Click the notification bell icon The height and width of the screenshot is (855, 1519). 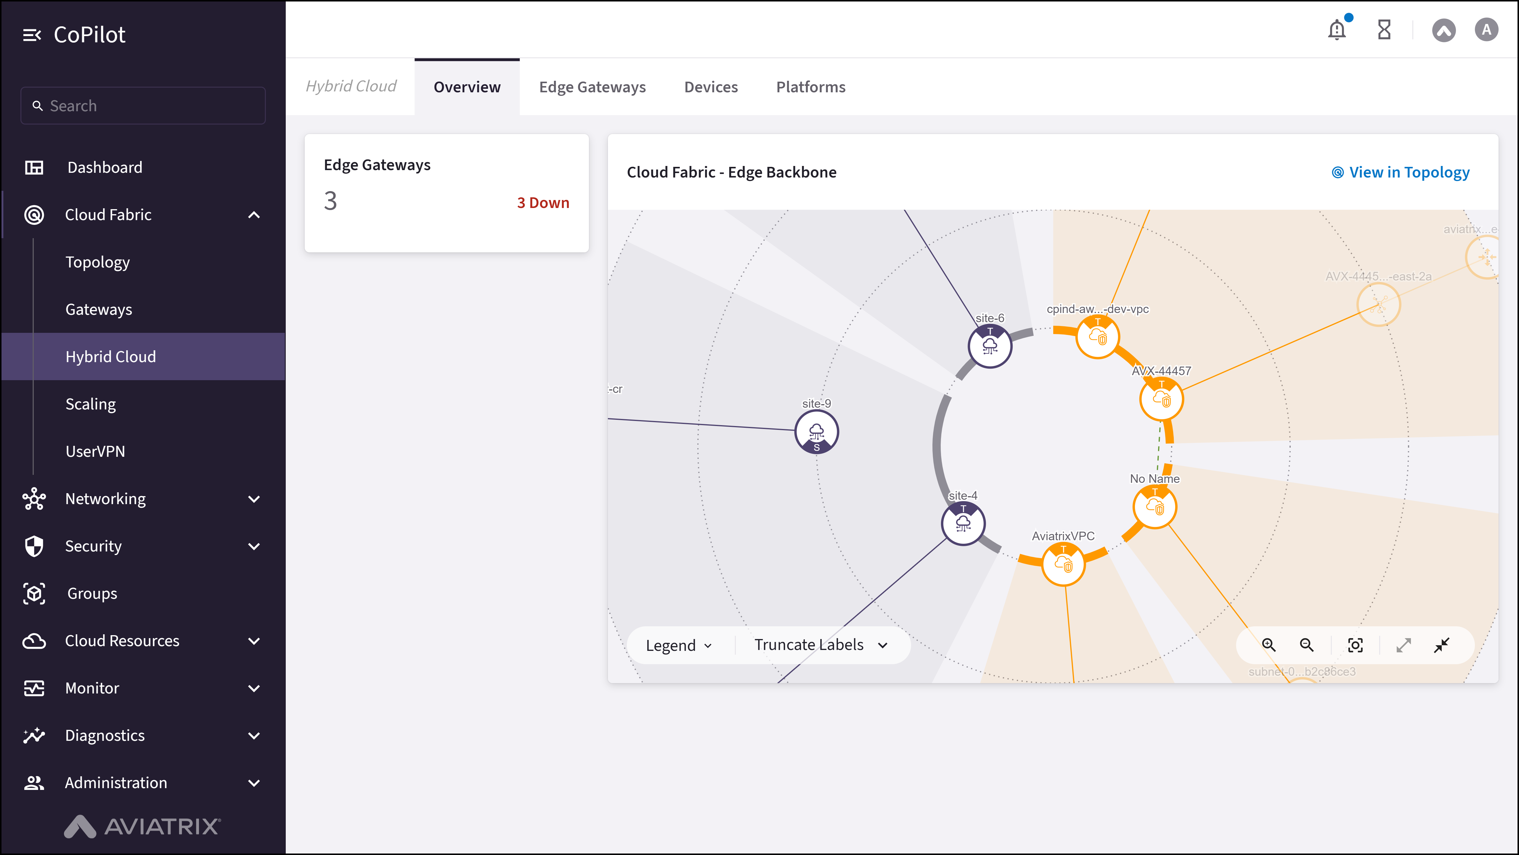coord(1336,30)
